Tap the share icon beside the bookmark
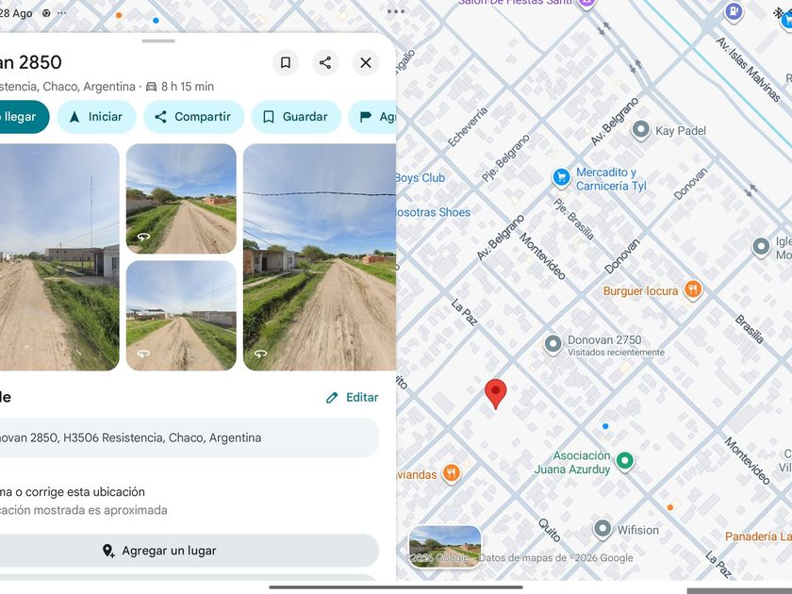792x594 pixels. pyautogui.click(x=325, y=62)
